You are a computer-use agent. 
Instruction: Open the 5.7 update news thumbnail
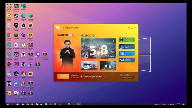pyautogui.click(x=89, y=66)
